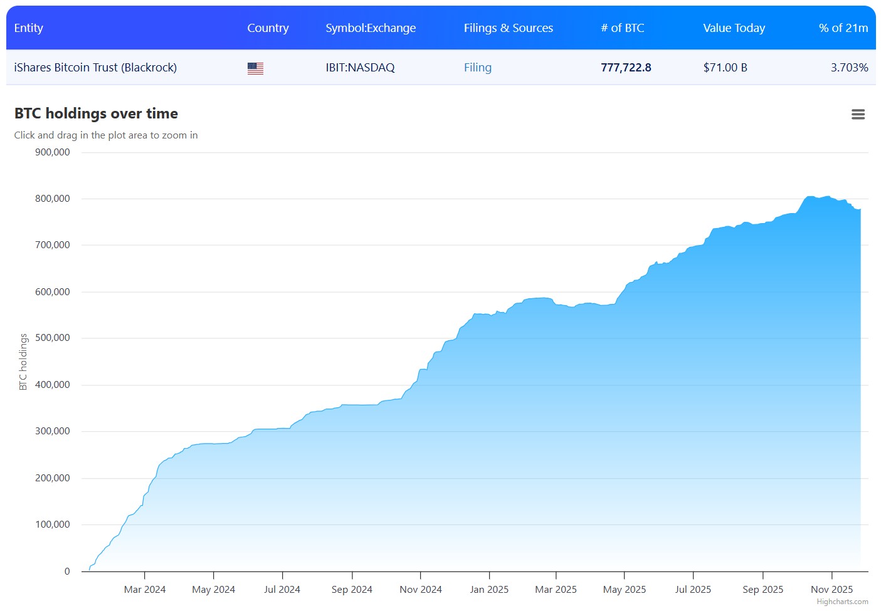The image size is (881, 611).
Task: Click the % of 21m header
Action: coord(843,28)
